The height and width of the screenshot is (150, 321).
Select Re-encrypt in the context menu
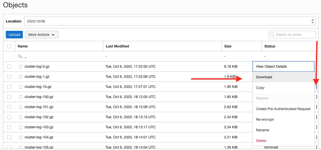(x=283, y=119)
